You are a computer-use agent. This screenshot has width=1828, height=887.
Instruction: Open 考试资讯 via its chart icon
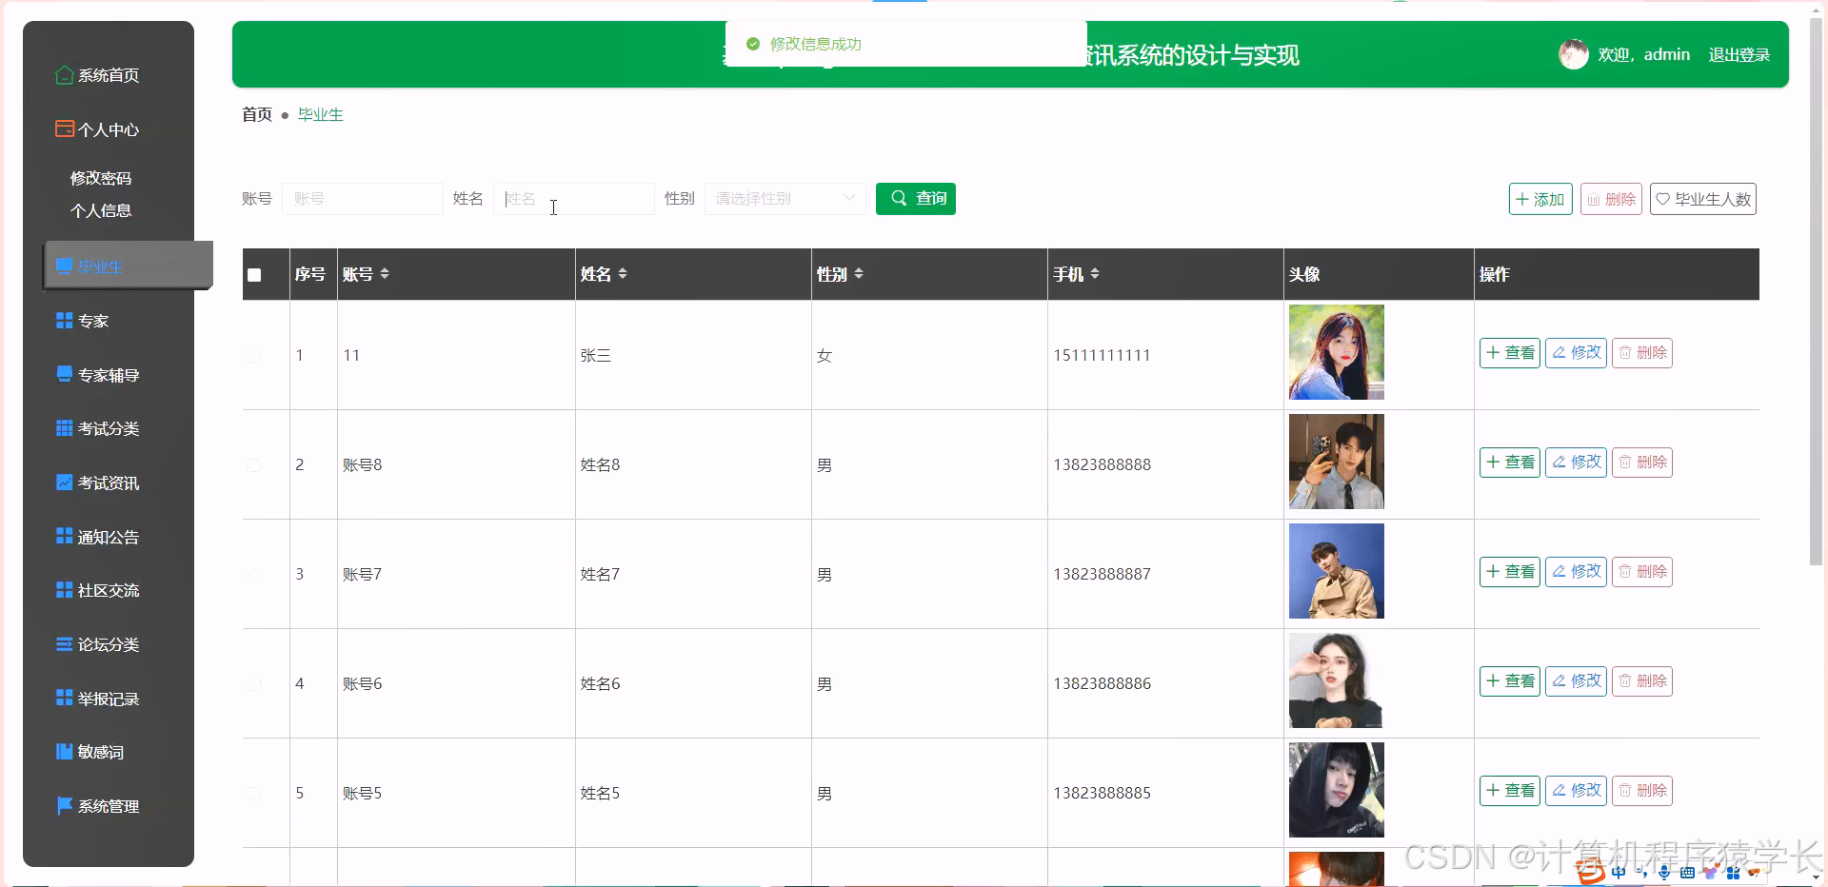(64, 483)
